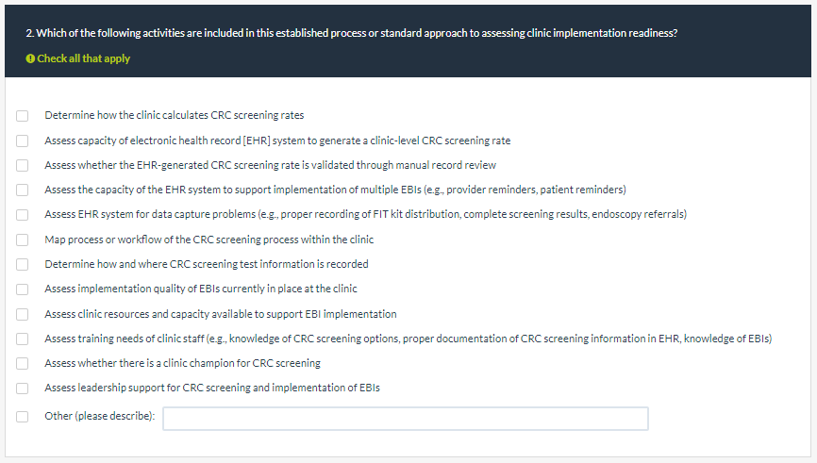
Task: Check 'Determine how the clinic calculates CRC screening rates'
Action: [22, 116]
